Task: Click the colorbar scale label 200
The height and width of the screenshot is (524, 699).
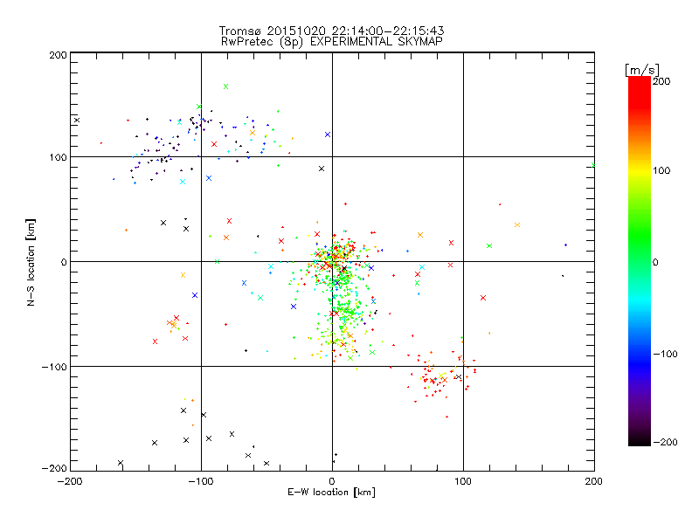Action: [x=661, y=81]
